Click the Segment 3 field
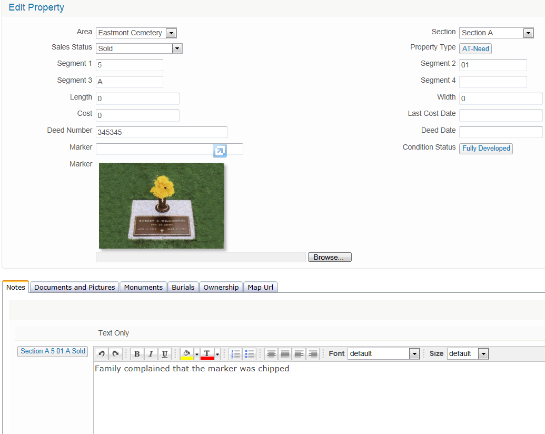 point(130,82)
